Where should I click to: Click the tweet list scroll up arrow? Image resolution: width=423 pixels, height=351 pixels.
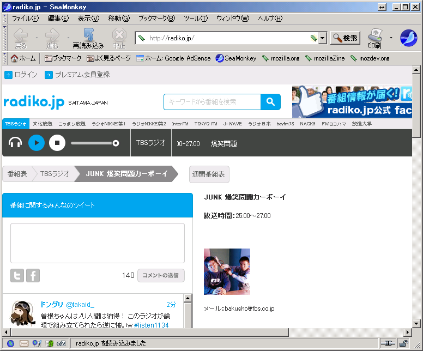(x=188, y=298)
